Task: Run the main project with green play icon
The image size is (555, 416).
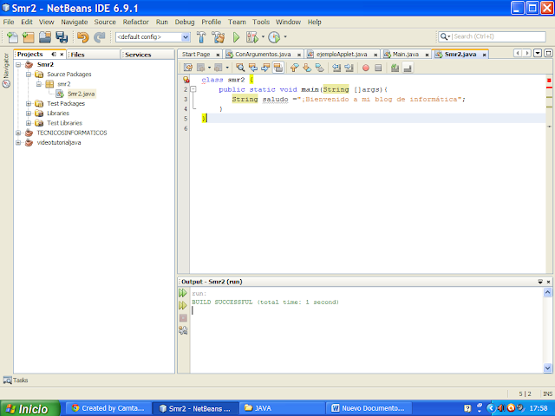Action: pyautogui.click(x=236, y=36)
